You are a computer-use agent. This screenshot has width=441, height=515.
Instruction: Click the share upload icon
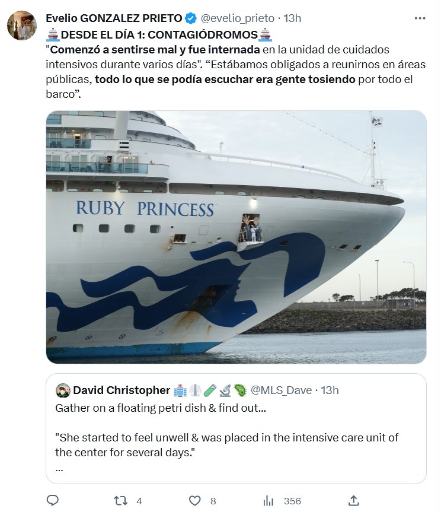354,500
